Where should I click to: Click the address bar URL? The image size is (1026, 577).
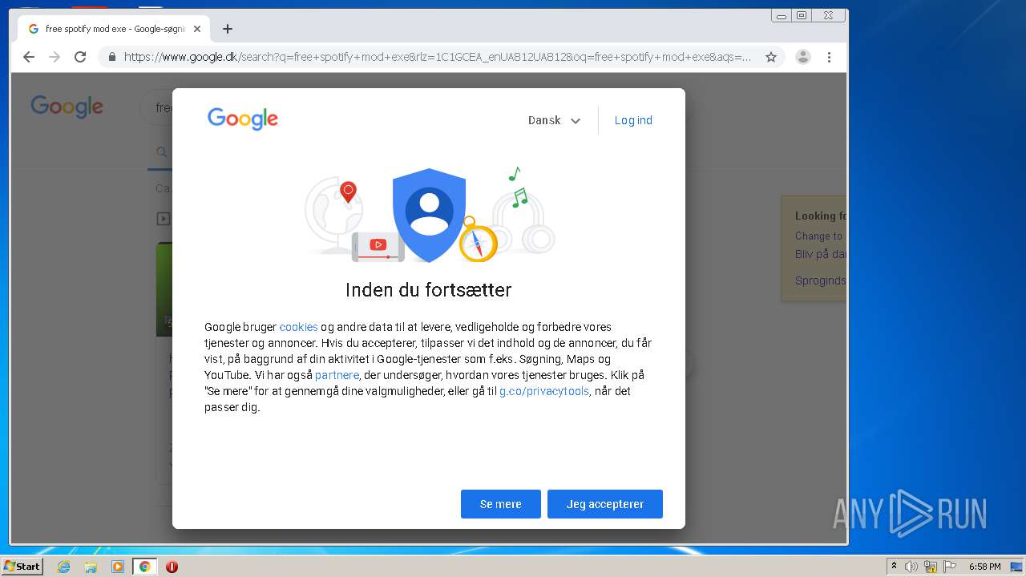click(x=438, y=57)
